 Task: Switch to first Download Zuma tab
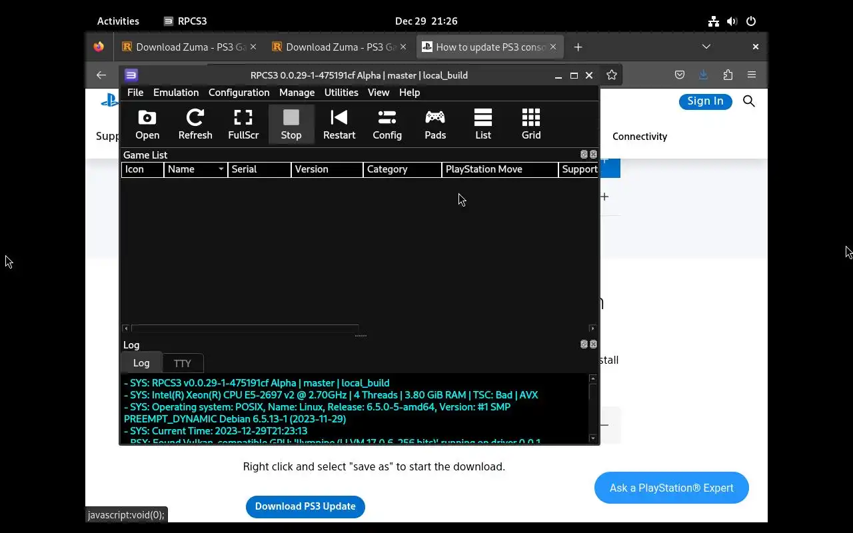(x=189, y=47)
